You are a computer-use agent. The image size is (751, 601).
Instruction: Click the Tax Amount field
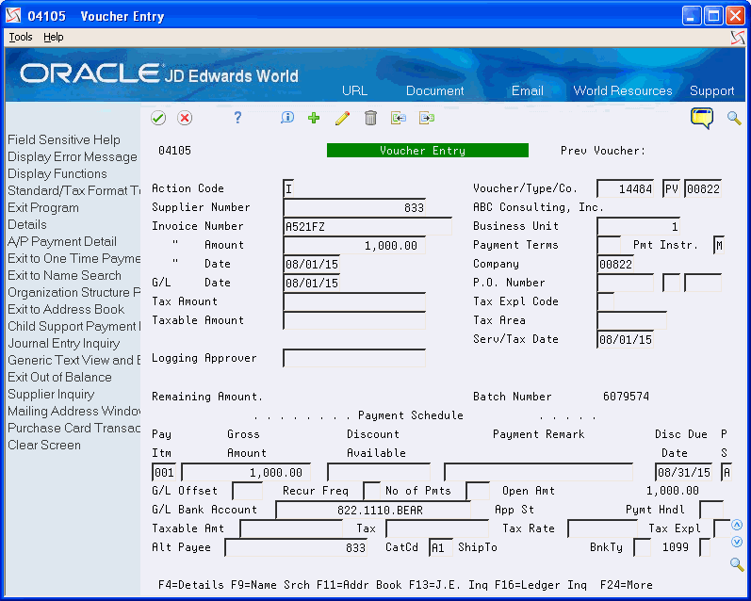point(354,301)
